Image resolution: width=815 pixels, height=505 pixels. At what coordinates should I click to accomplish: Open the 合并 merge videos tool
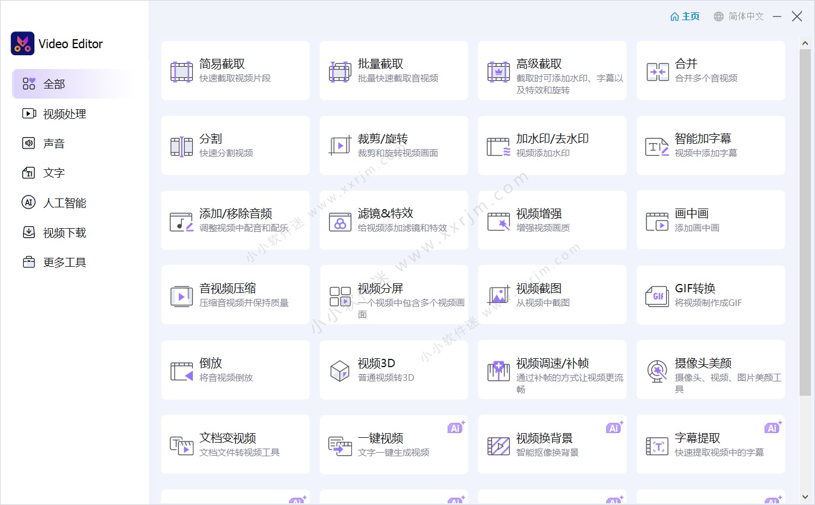coord(711,70)
